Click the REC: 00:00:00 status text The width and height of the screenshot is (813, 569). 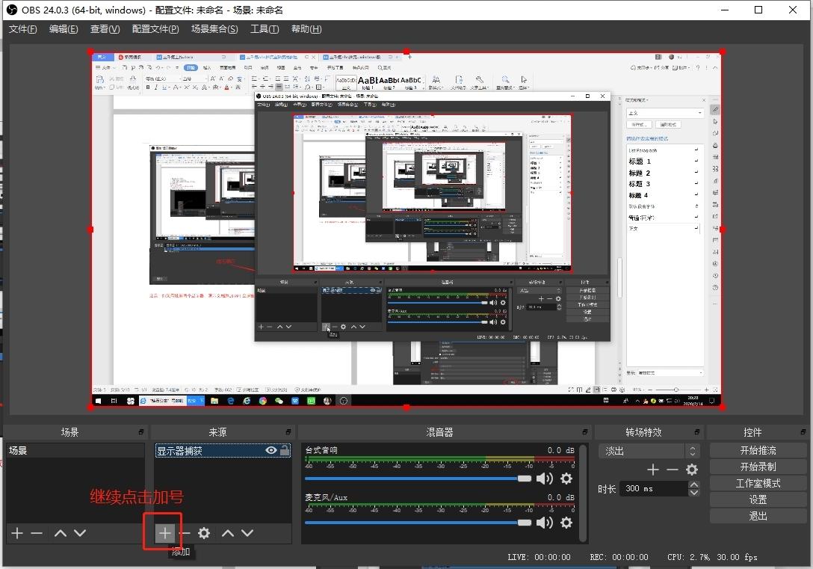coord(619,557)
